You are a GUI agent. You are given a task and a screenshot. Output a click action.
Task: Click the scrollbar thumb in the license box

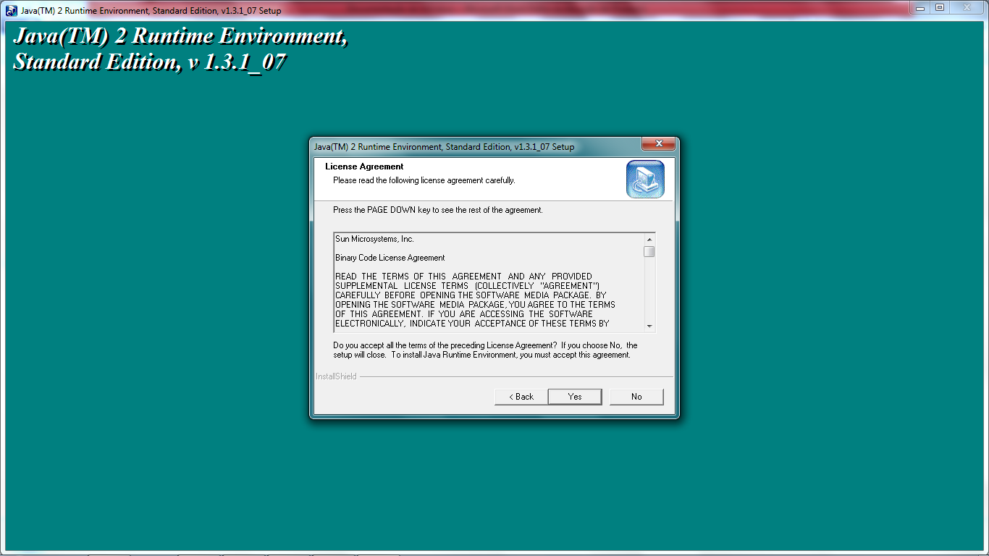pos(649,250)
